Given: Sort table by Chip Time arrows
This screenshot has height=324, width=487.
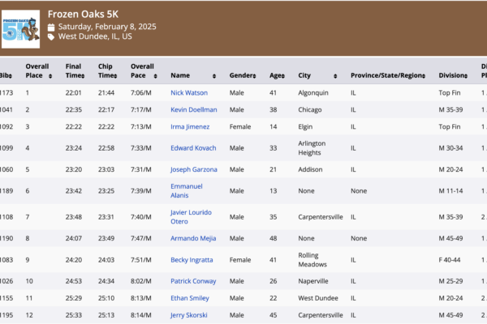Looking at the screenshot, I should (x=118, y=75).
